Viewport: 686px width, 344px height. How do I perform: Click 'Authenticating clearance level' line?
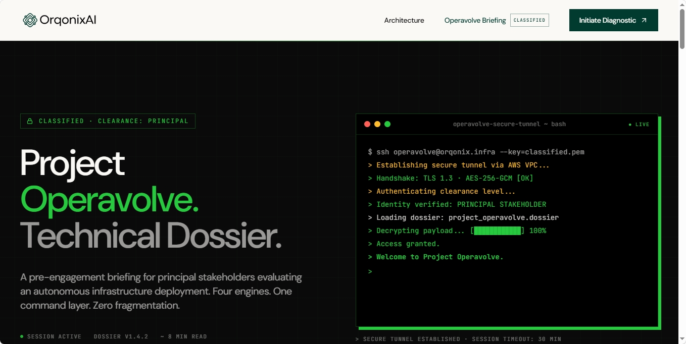point(442,191)
